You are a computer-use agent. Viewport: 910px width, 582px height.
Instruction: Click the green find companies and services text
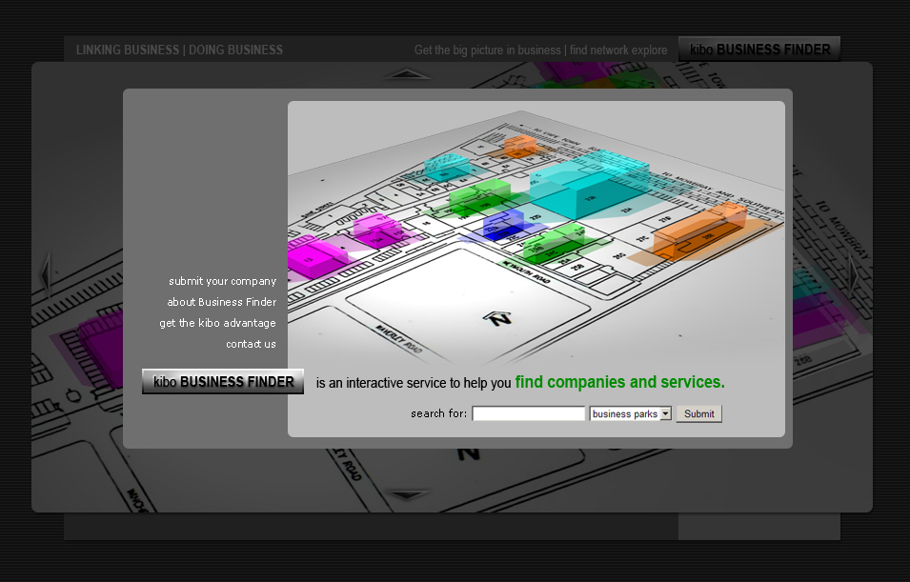tap(619, 382)
